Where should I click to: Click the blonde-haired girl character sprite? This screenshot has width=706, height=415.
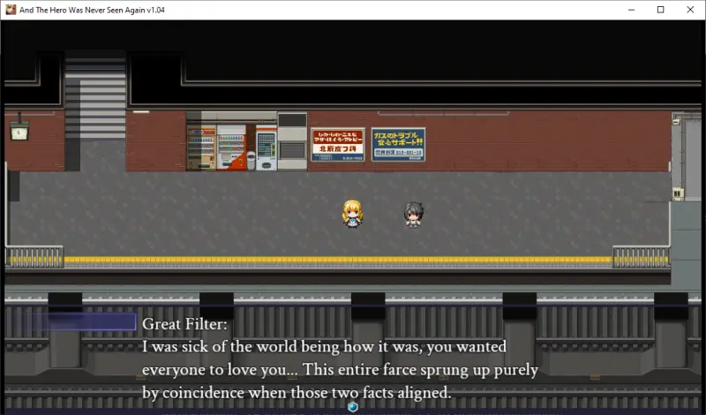pos(353,214)
